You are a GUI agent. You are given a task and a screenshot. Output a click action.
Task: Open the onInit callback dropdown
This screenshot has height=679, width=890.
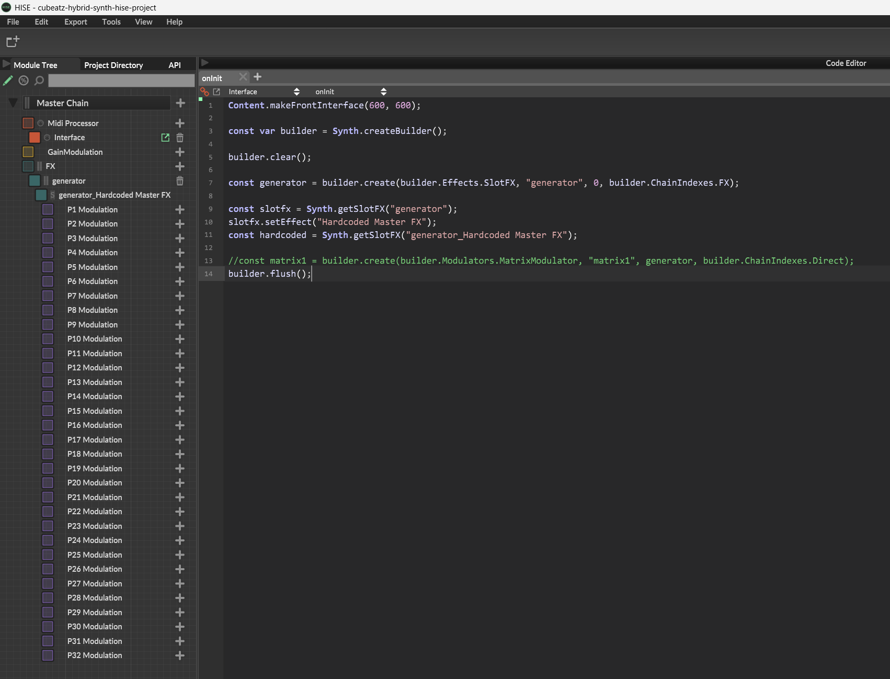click(350, 92)
